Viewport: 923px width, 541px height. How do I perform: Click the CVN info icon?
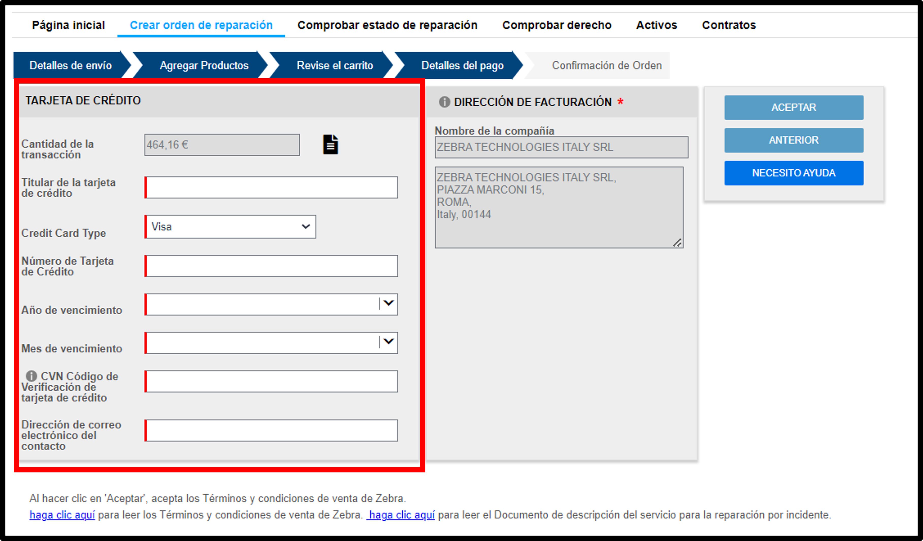31,376
